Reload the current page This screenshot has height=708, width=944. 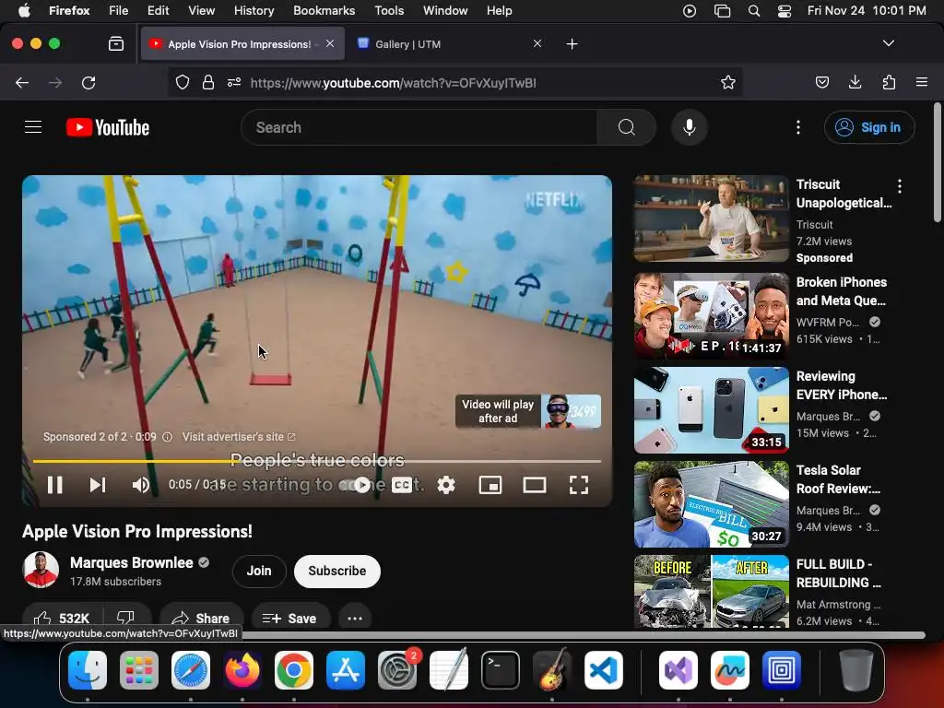[88, 82]
